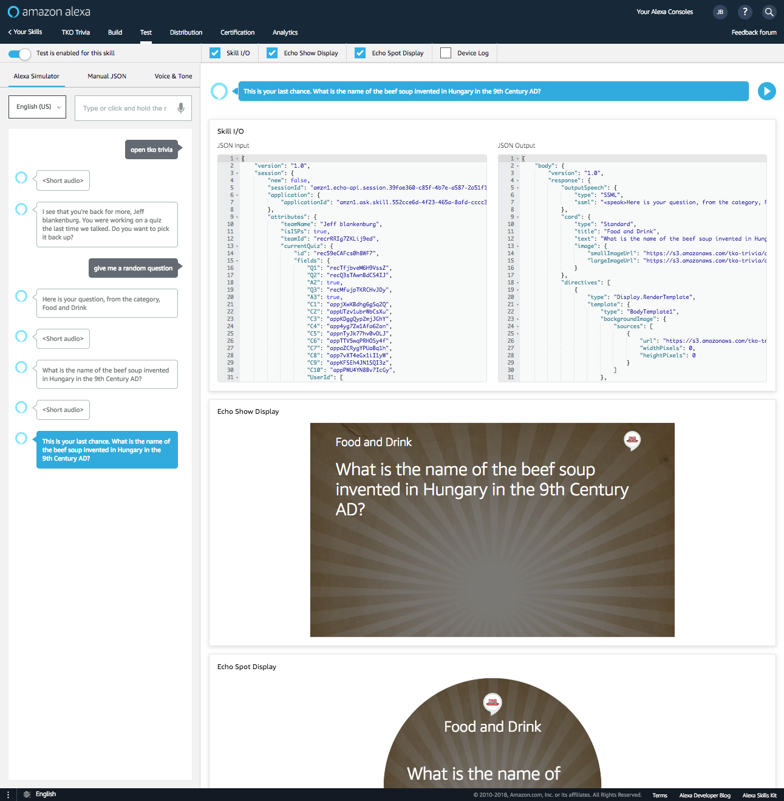Screen dimensions: 784x801
Task: Switch to the Manual JSON tab
Action: [x=107, y=77]
